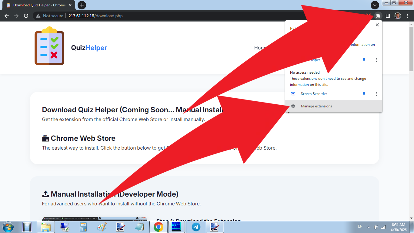Open more actions for Quiz Helper extension
The width and height of the screenshot is (414, 233).
[376, 60]
